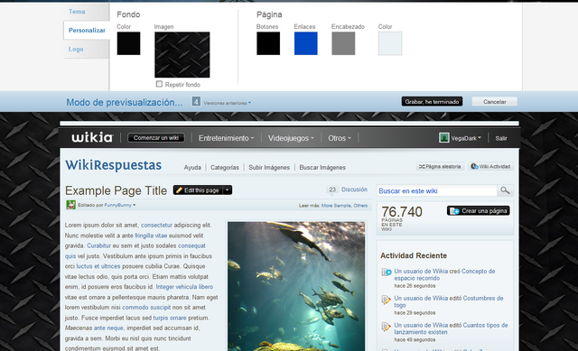Click the Cancelar button
Screen dimensions: 578x351
(x=495, y=102)
